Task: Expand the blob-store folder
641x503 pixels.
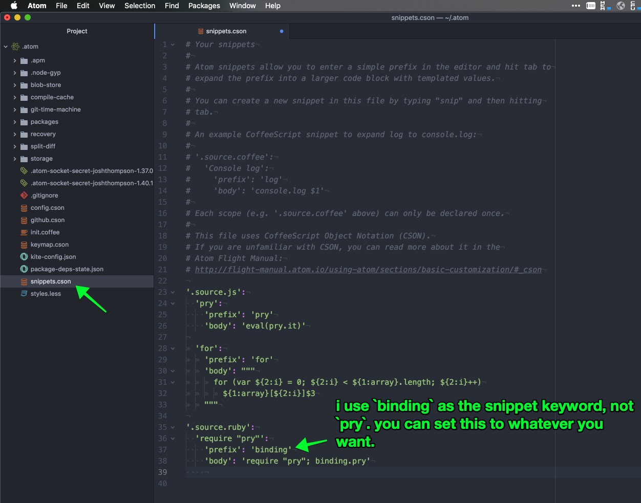Action: coord(15,85)
